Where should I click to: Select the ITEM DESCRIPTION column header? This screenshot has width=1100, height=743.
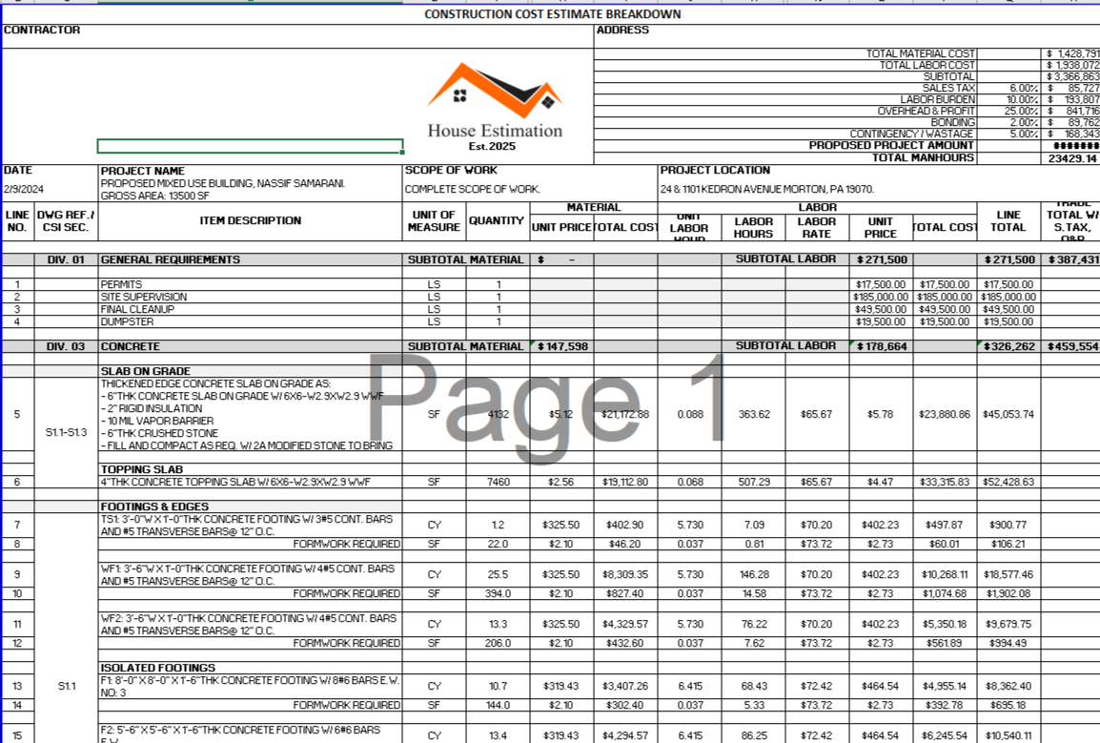[250, 220]
